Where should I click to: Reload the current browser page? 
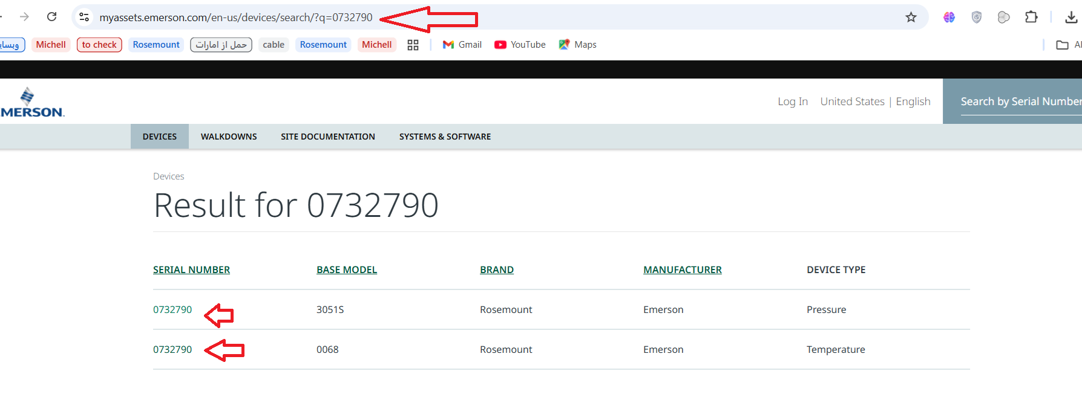point(52,17)
